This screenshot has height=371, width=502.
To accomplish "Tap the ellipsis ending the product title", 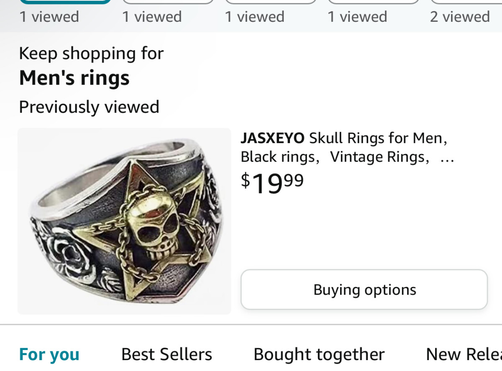I will (447, 158).
